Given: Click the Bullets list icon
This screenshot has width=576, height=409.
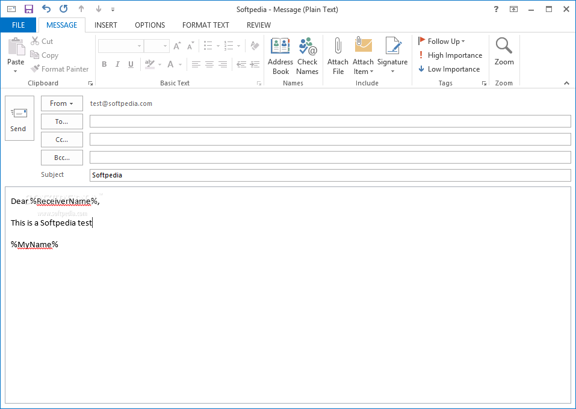Looking at the screenshot, I should click(208, 46).
